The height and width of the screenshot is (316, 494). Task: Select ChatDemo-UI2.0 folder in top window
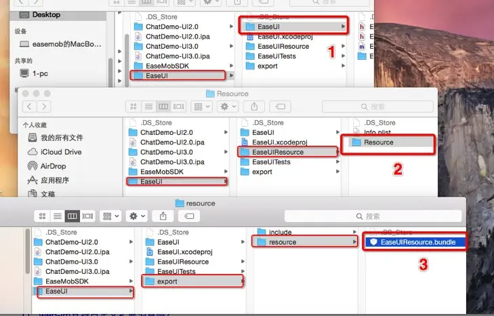coord(171,26)
